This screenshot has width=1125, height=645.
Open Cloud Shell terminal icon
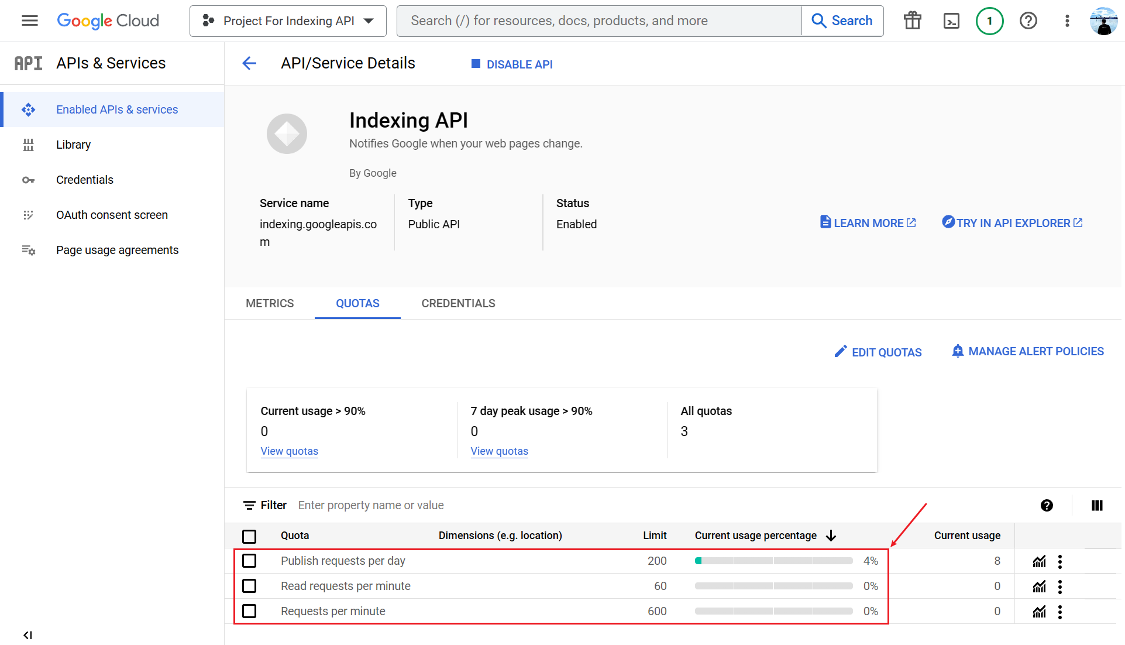[951, 21]
